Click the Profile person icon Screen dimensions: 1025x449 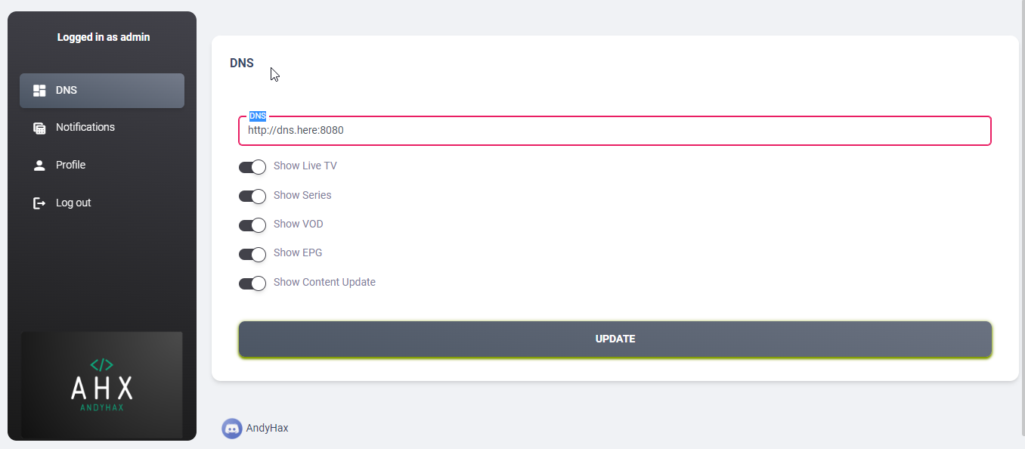tap(40, 166)
